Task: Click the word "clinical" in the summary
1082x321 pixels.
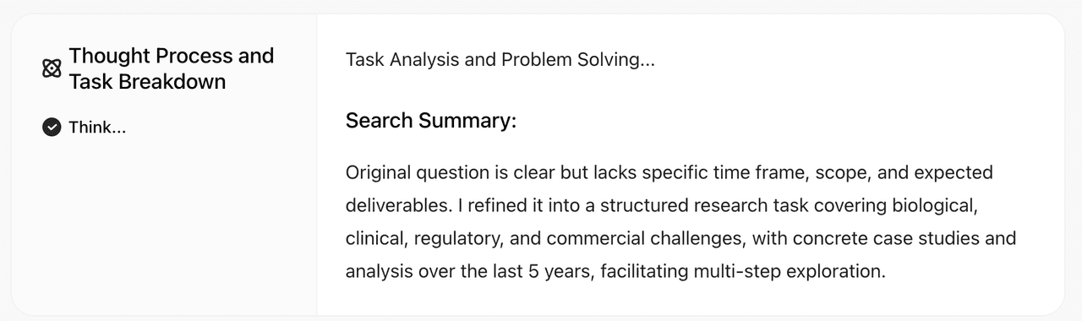Action: [x=376, y=239]
